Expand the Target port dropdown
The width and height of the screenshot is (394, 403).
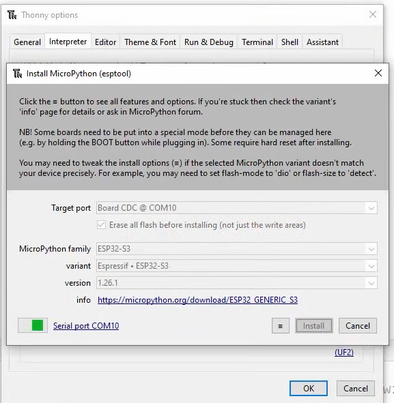pos(371,208)
